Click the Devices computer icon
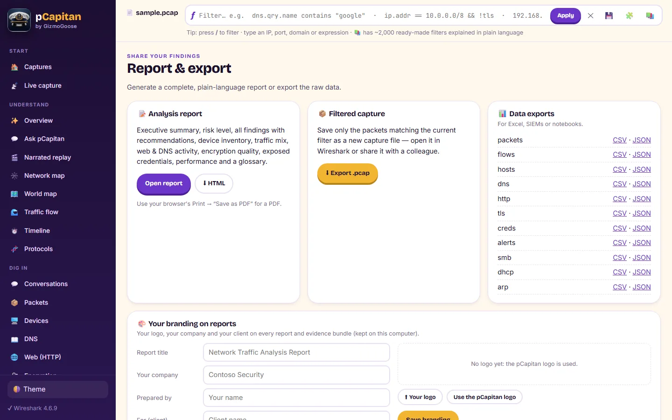672x420 pixels. coord(14,321)
